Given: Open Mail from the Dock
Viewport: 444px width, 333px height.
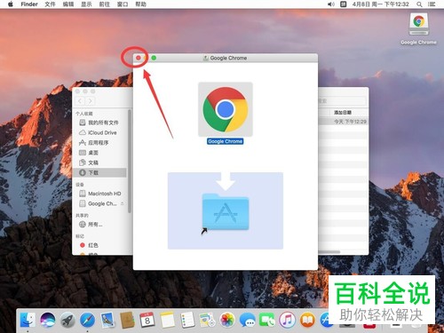Looking at the screenshot, I should coord(107,320).
